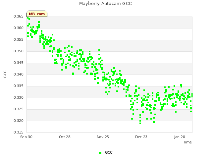
Task: Click the GCC legend label
Action: pos(109,152)
